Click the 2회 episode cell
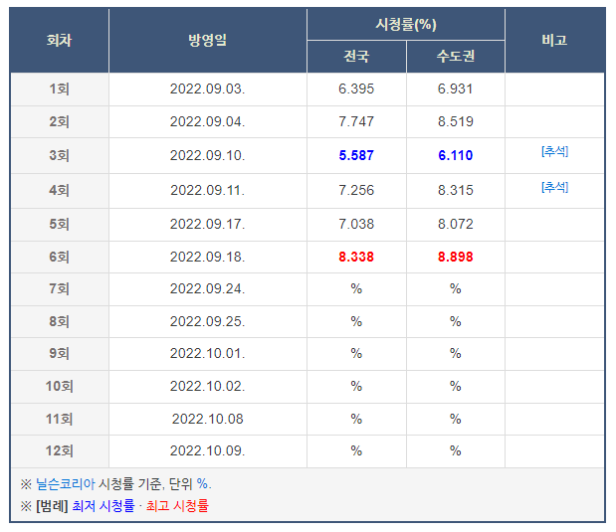Screen dimensions: 616x532 60,121
